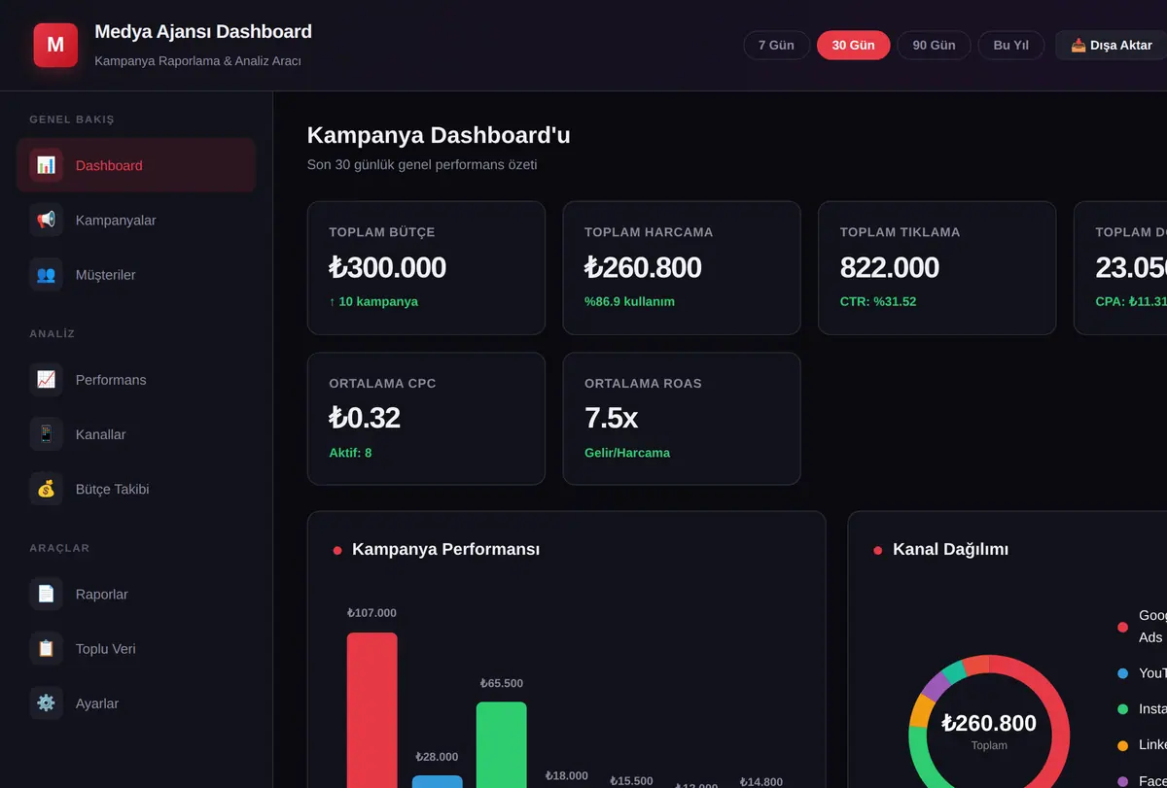
Task: Open Raporlar from the sidebar
Action: pyautogui.click(x=136, y=594)
